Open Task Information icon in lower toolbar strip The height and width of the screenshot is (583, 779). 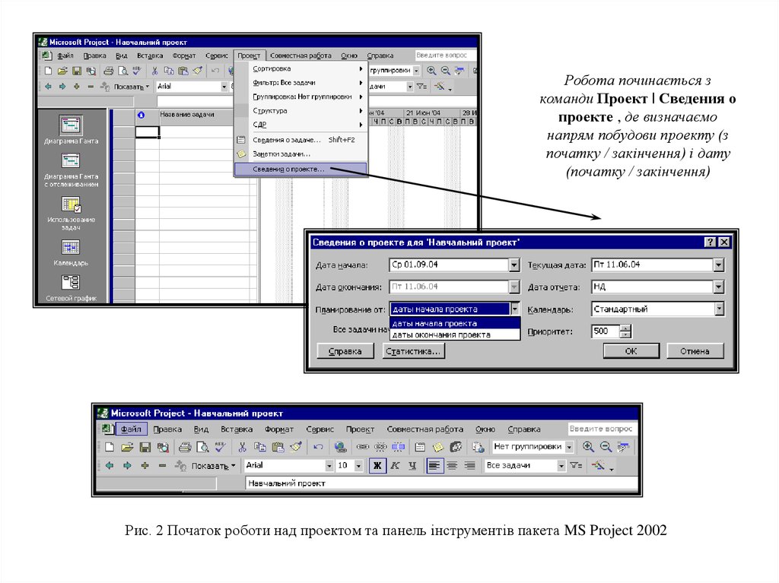click(x=420, y=447)
